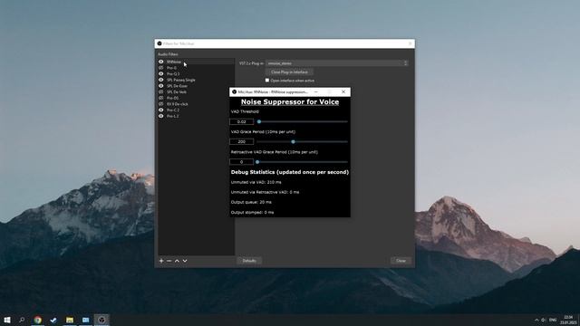Select the Pro-DS filter in list
Image resolution: width=580 pixels, height=326 pixels.
[197, 98]
